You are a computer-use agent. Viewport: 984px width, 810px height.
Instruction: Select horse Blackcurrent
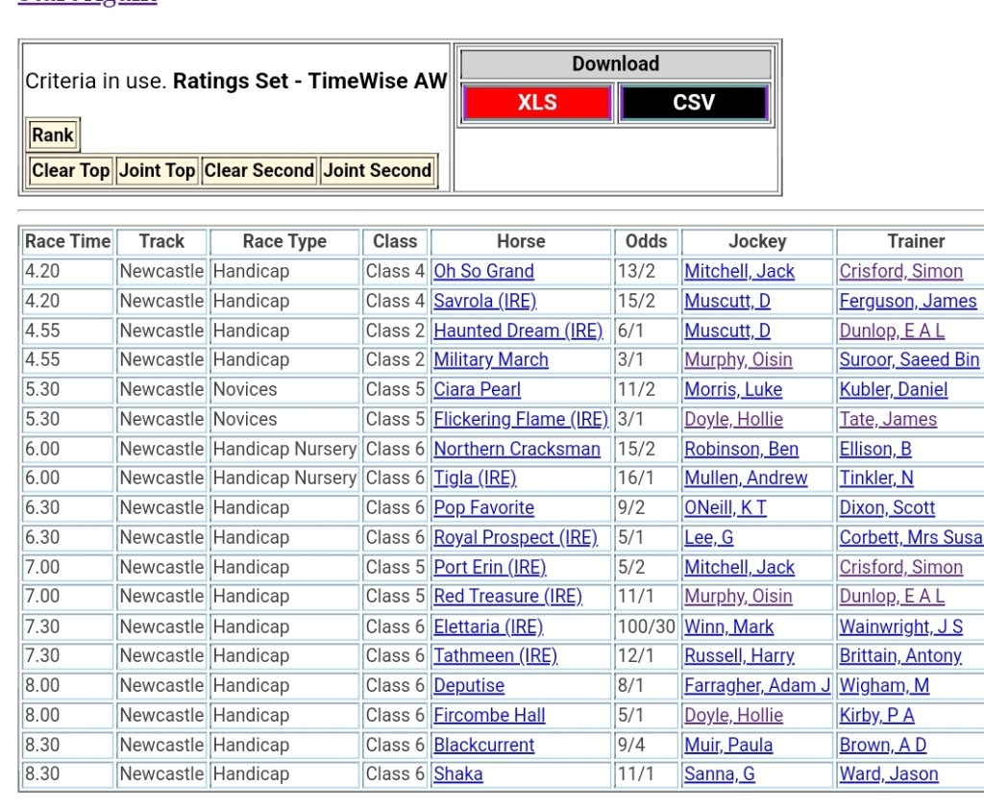pos(484,746)
